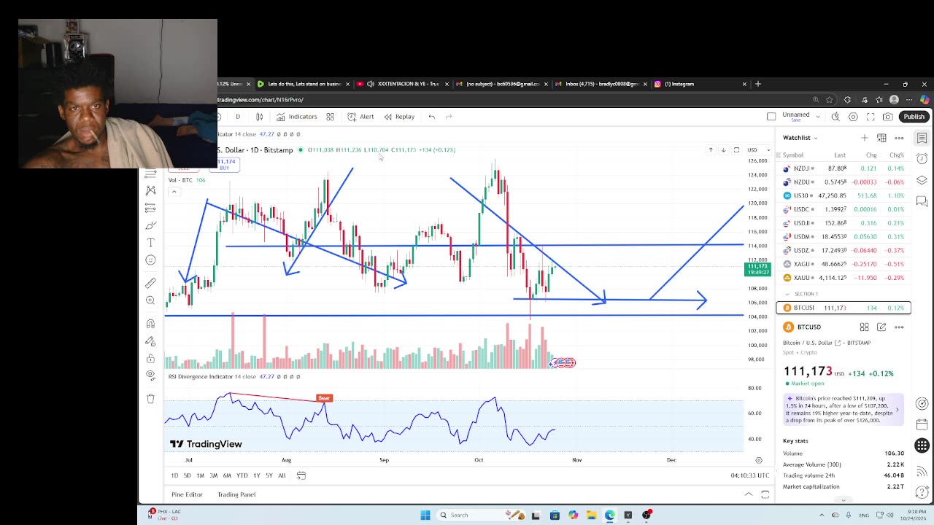This screenshot has width=934, height=525.
Task: Open watchlist more options menu
Action: point(899,138)
